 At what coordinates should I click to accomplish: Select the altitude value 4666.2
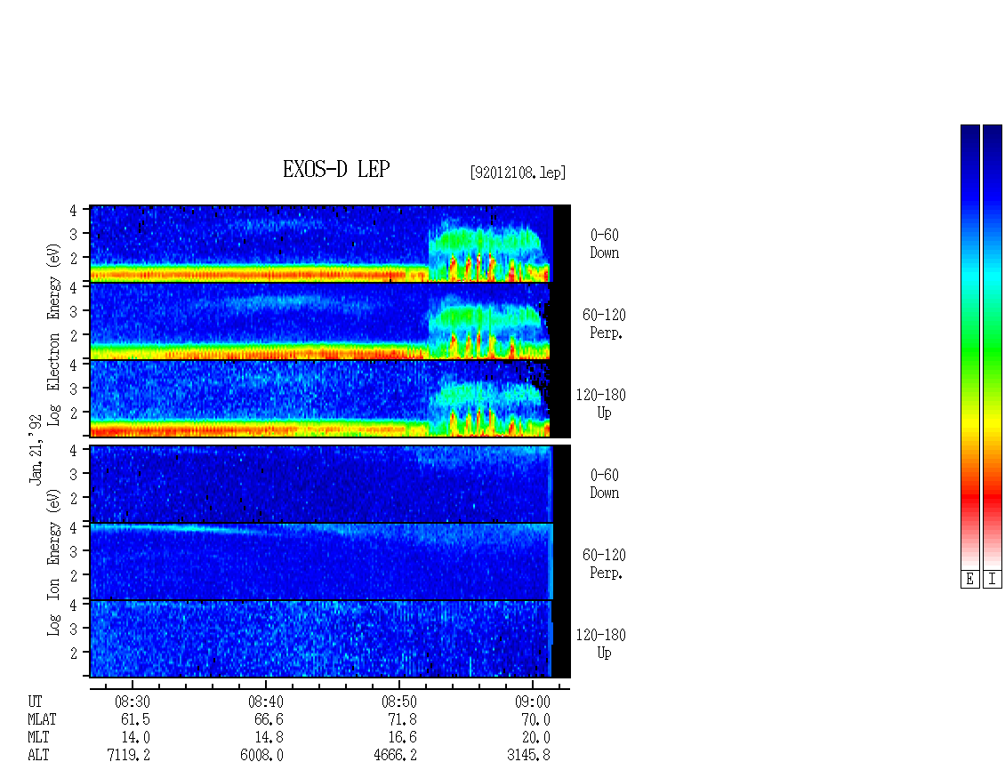click(x=395, y=755)
